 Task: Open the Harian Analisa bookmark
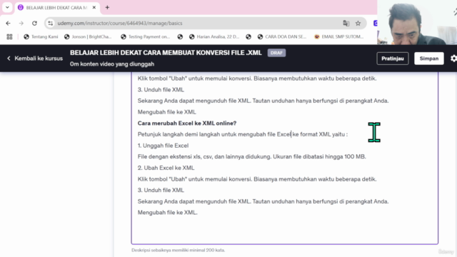pyautogui.click(x=214, y=36)
